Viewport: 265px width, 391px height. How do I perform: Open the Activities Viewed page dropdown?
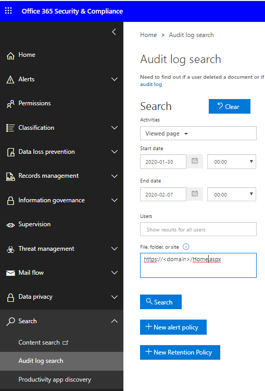pyautogui.click(x=198, y=133)
